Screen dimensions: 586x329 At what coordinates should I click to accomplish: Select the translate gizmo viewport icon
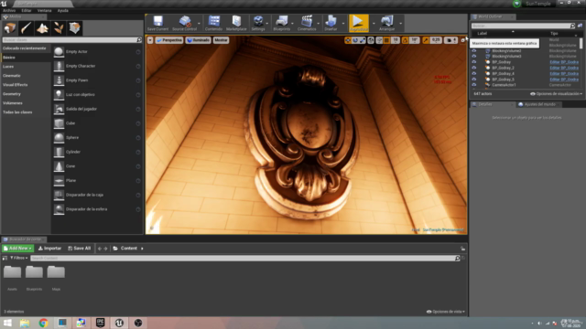pos(348,40)
